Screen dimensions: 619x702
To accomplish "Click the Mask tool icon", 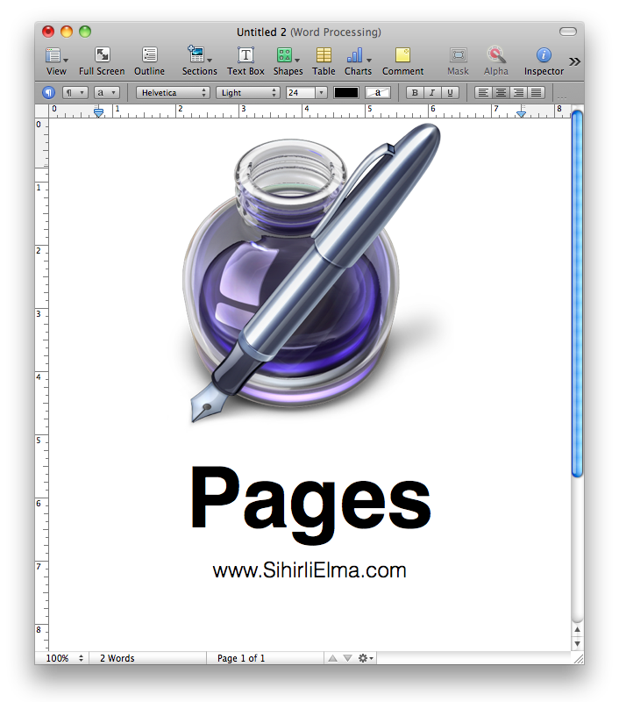I will (458, 55).
